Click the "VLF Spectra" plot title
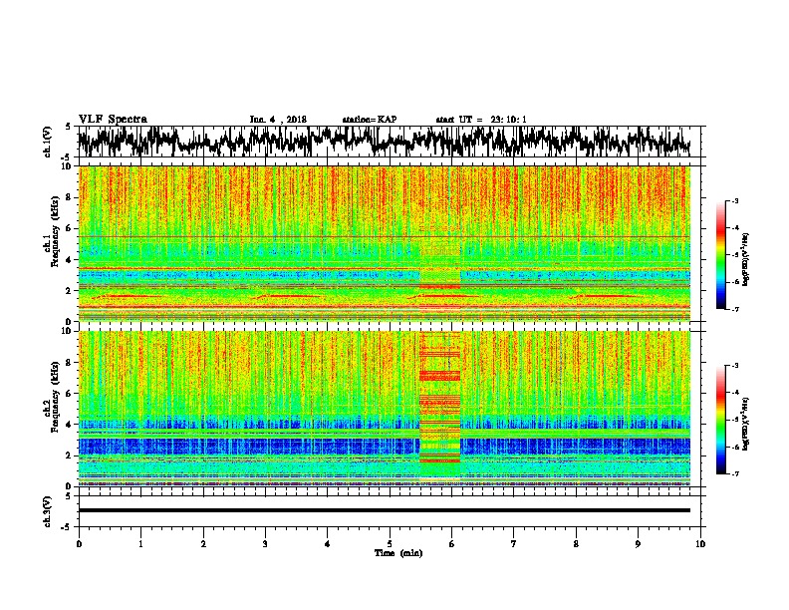The height and width of the screenshot is (610, 789). [x=113, y=120]
